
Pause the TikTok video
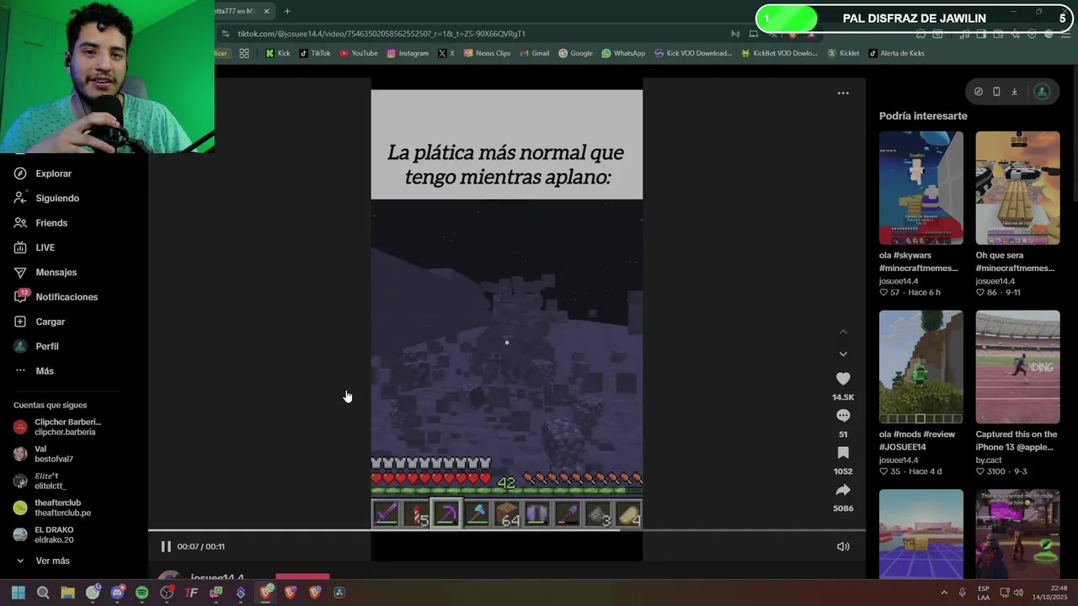(166, 546)
